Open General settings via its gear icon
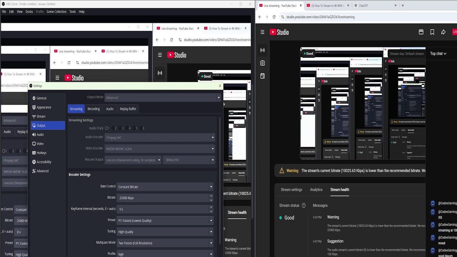This screenshot has height=257, width=457. click(x=34, y=98)
